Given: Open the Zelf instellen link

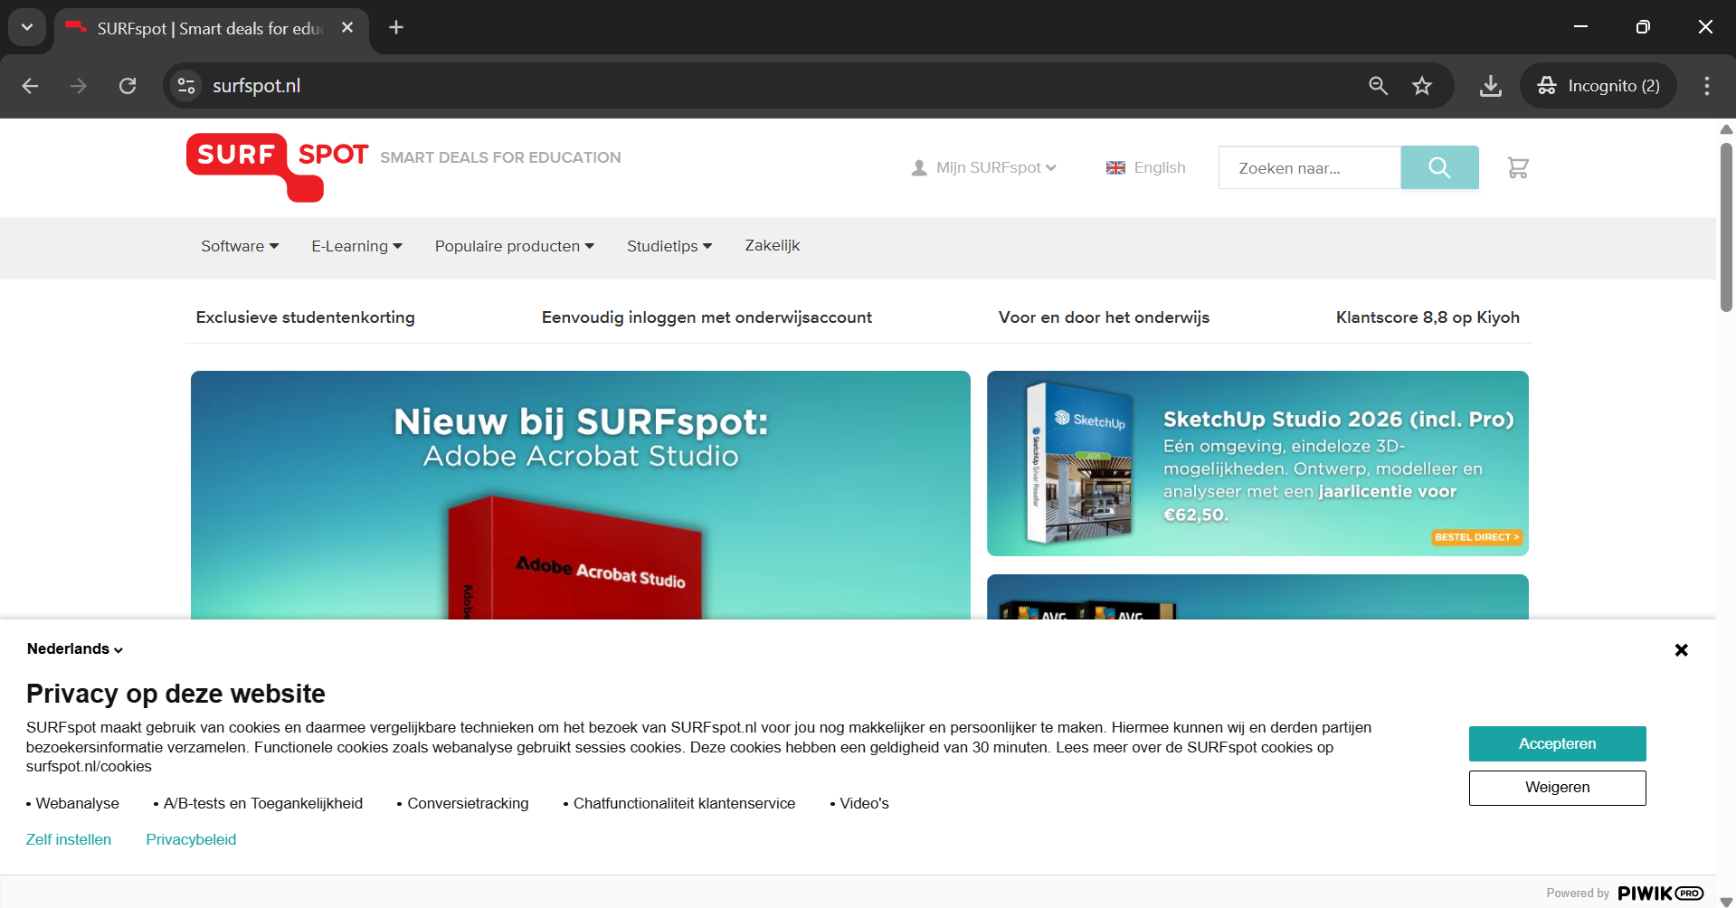Looking at the screenshot, I should 69,839.
